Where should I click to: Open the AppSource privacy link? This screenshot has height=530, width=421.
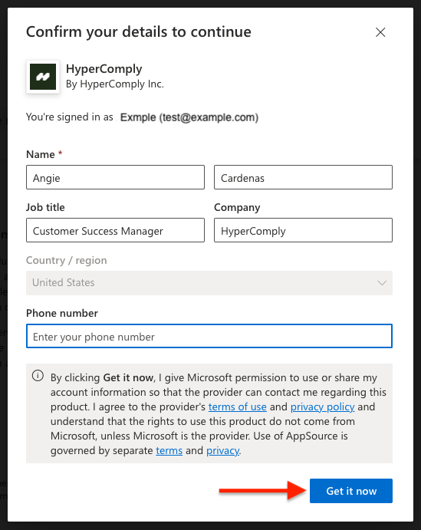[222, 450]
